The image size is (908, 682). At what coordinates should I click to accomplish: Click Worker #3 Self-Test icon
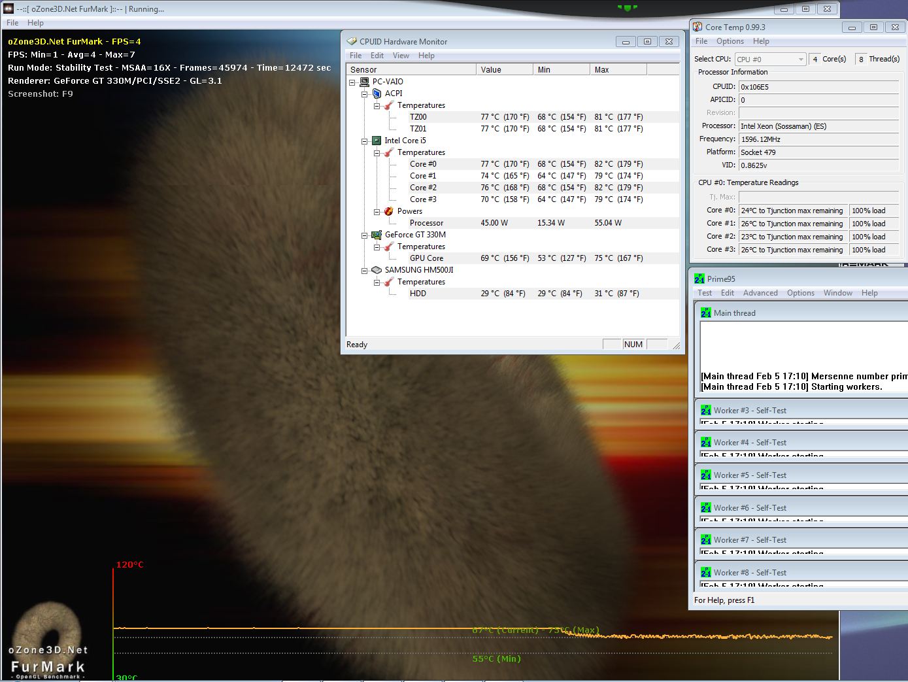pos(706,411)
